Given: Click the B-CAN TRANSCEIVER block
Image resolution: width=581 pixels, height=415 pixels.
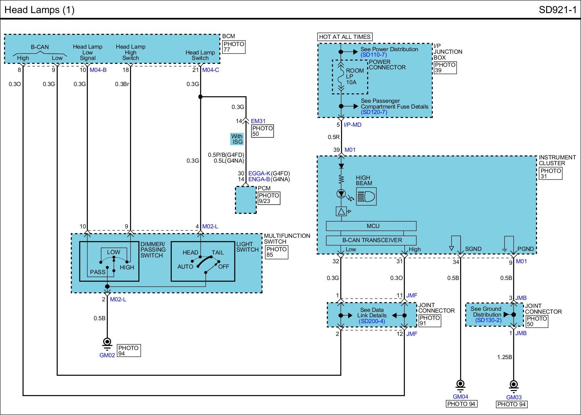Looking at the screenshot, I should [371, 240].
